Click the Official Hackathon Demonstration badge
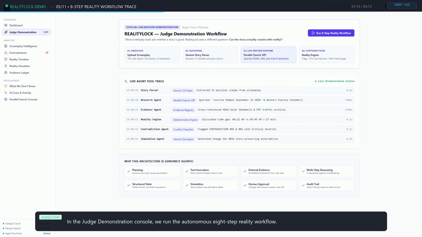 click(152, 27)
